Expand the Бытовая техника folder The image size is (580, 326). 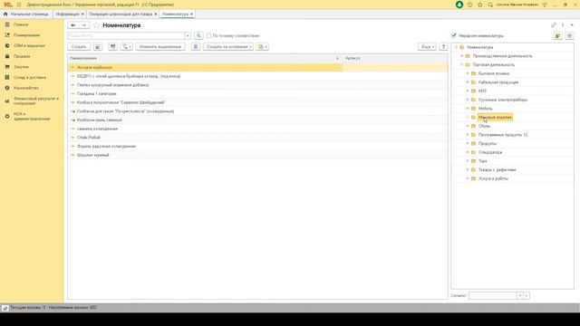coord(468,73)
